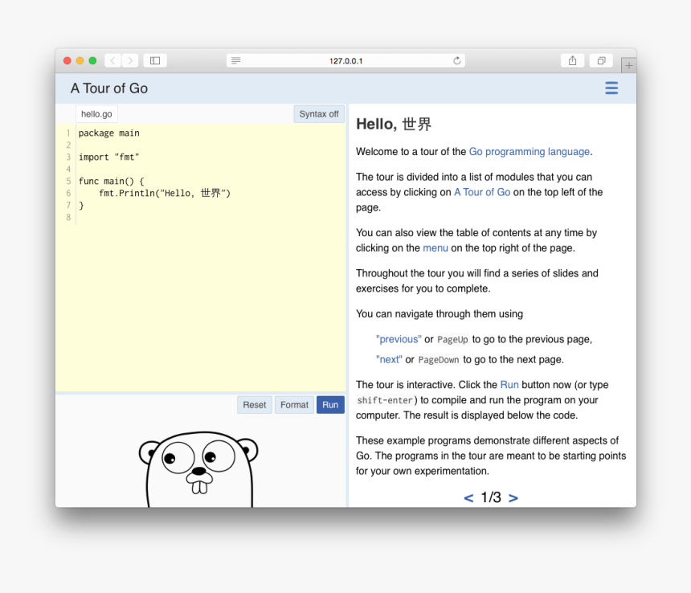Click the Safari share icon
This screenshot has height=593, width=691.
point(572,60)
